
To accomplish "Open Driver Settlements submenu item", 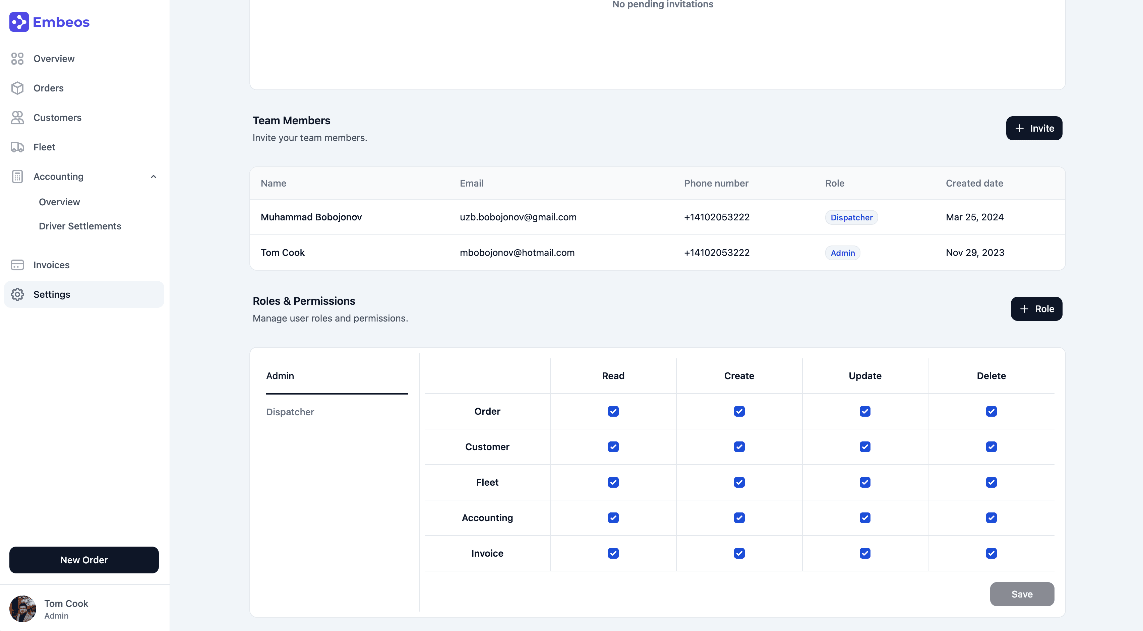I will pyautogui.click(x=80, y=226).
